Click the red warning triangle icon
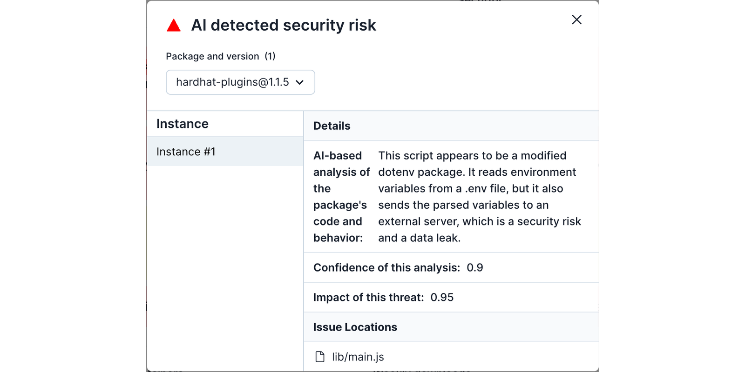The height and width of the screenshot is (372, 745). point(174,26)
